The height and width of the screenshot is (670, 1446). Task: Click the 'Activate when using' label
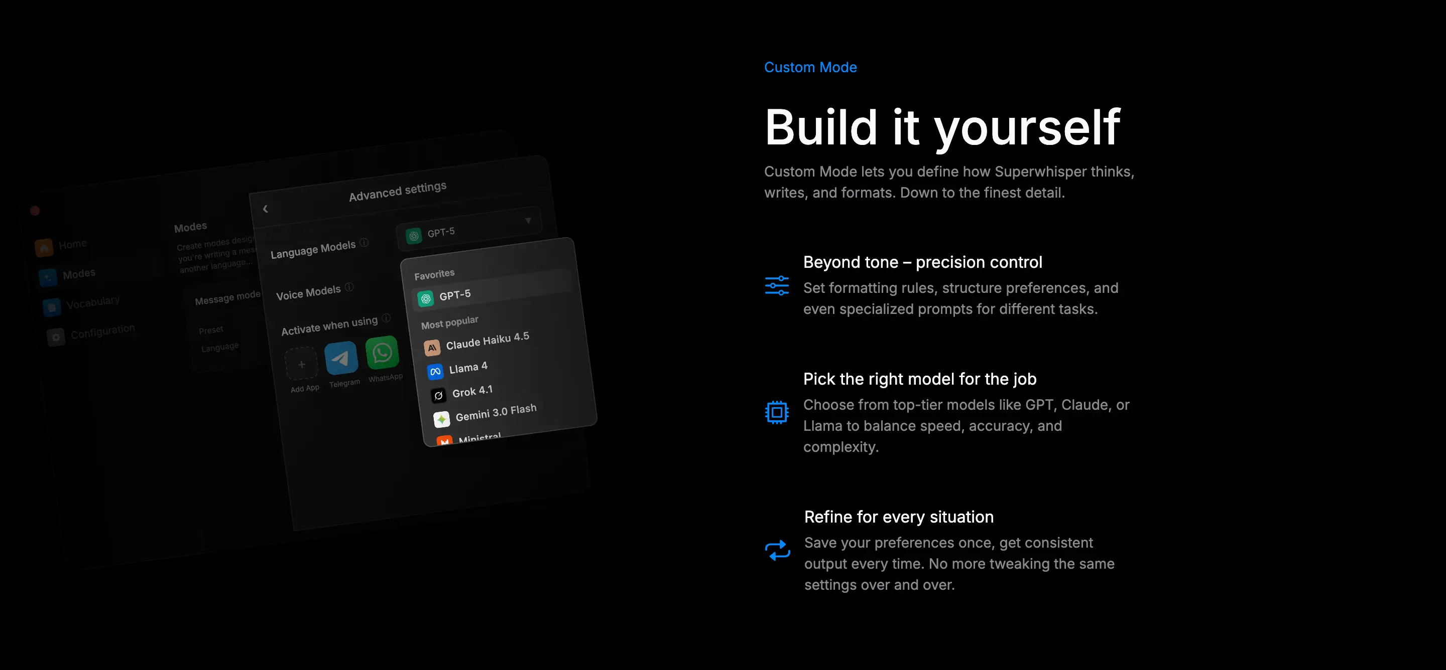[x=329, y=326]
